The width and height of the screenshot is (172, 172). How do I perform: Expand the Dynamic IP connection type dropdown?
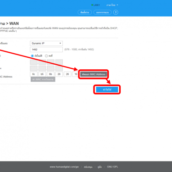pos(46,43)
